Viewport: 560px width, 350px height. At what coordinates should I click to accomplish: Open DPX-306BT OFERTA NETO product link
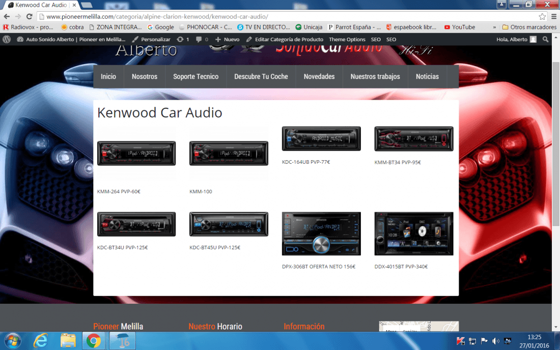click(x=319, y=267)
